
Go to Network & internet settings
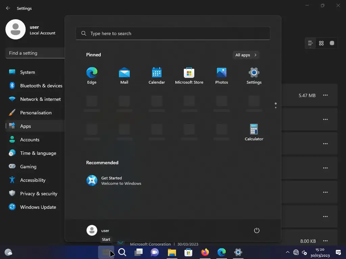pyautogui.click(x=35, y=99)
